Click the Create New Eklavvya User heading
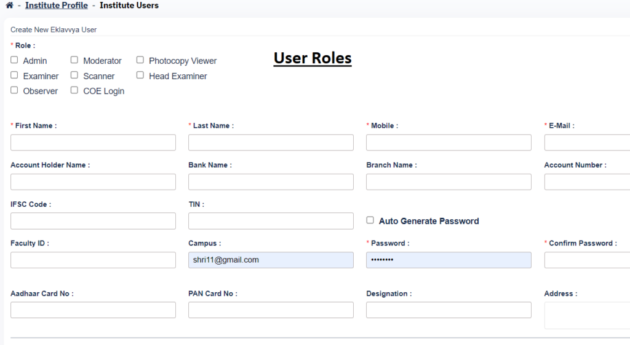 point(54,29)
